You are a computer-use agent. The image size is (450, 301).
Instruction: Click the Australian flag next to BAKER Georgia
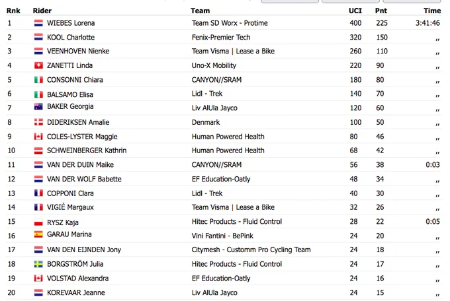38,106
